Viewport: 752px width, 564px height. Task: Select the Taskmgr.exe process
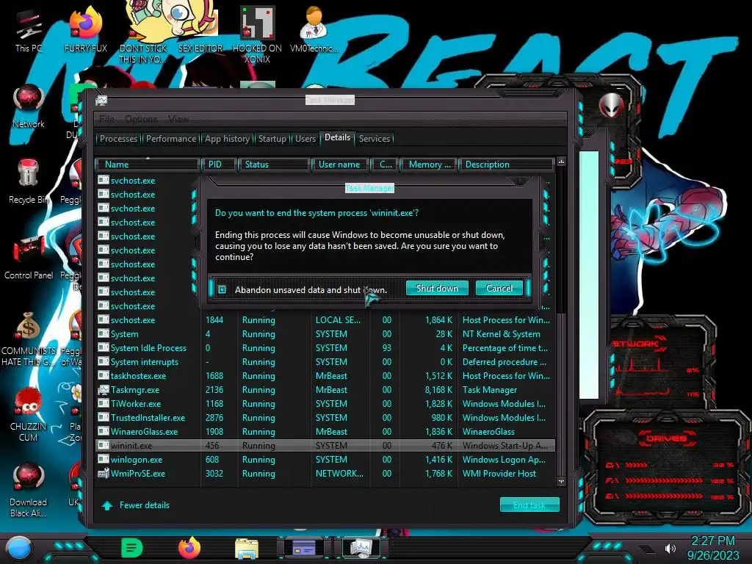(x=325, y=390)
